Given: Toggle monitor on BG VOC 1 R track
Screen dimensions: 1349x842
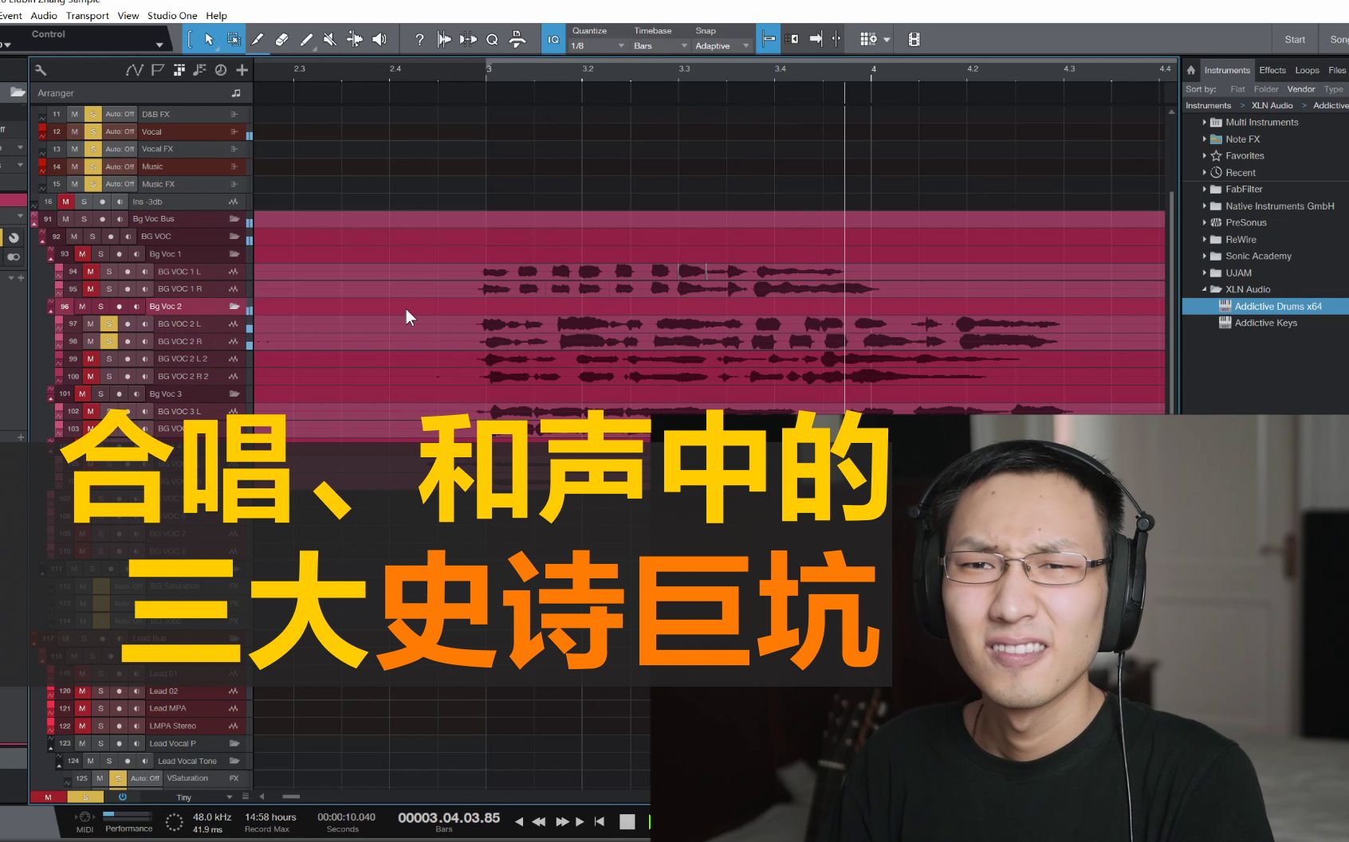Looking at the screenshot, I should 144,289.
